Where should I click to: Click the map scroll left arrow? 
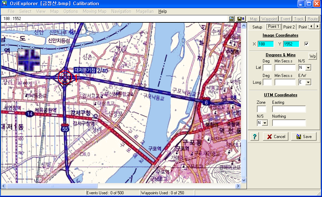tap(3, 186)
